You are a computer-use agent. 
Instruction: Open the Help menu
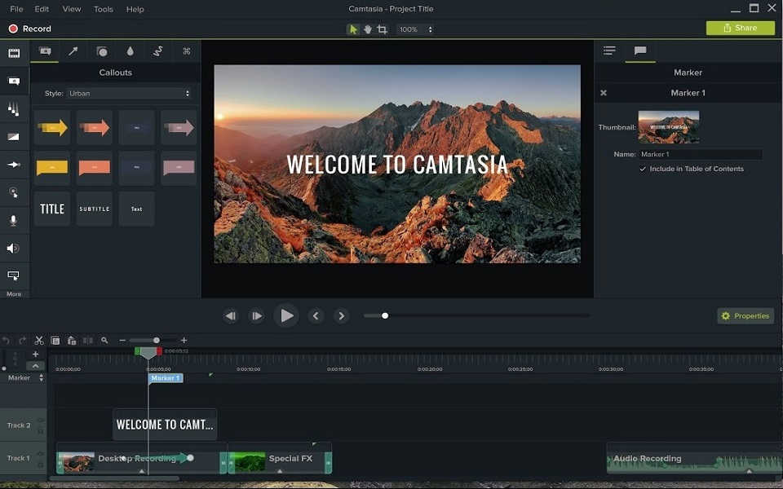pos(135,9)
